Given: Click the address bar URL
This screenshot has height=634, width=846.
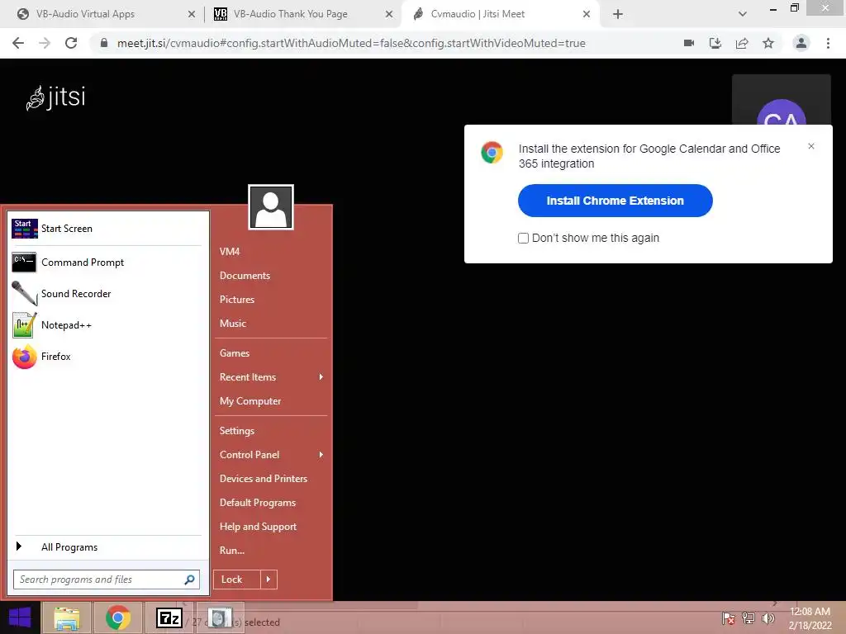Looking at the screenshot, I should click(x=351, y=43).
